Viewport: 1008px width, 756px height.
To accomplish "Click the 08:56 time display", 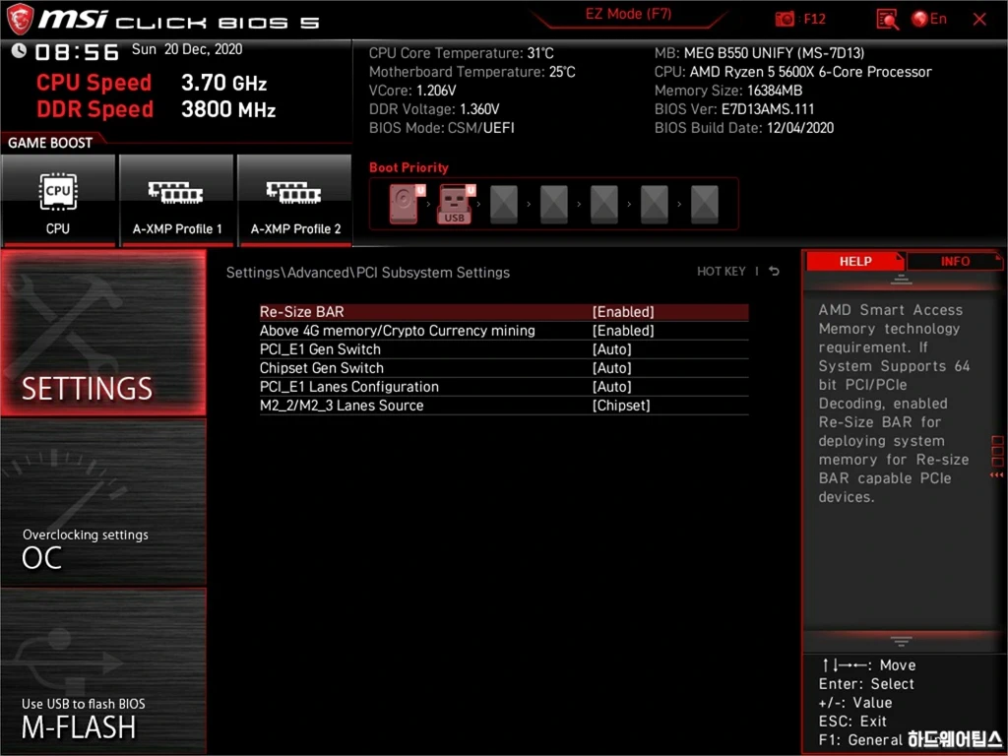I will [77, 51].
